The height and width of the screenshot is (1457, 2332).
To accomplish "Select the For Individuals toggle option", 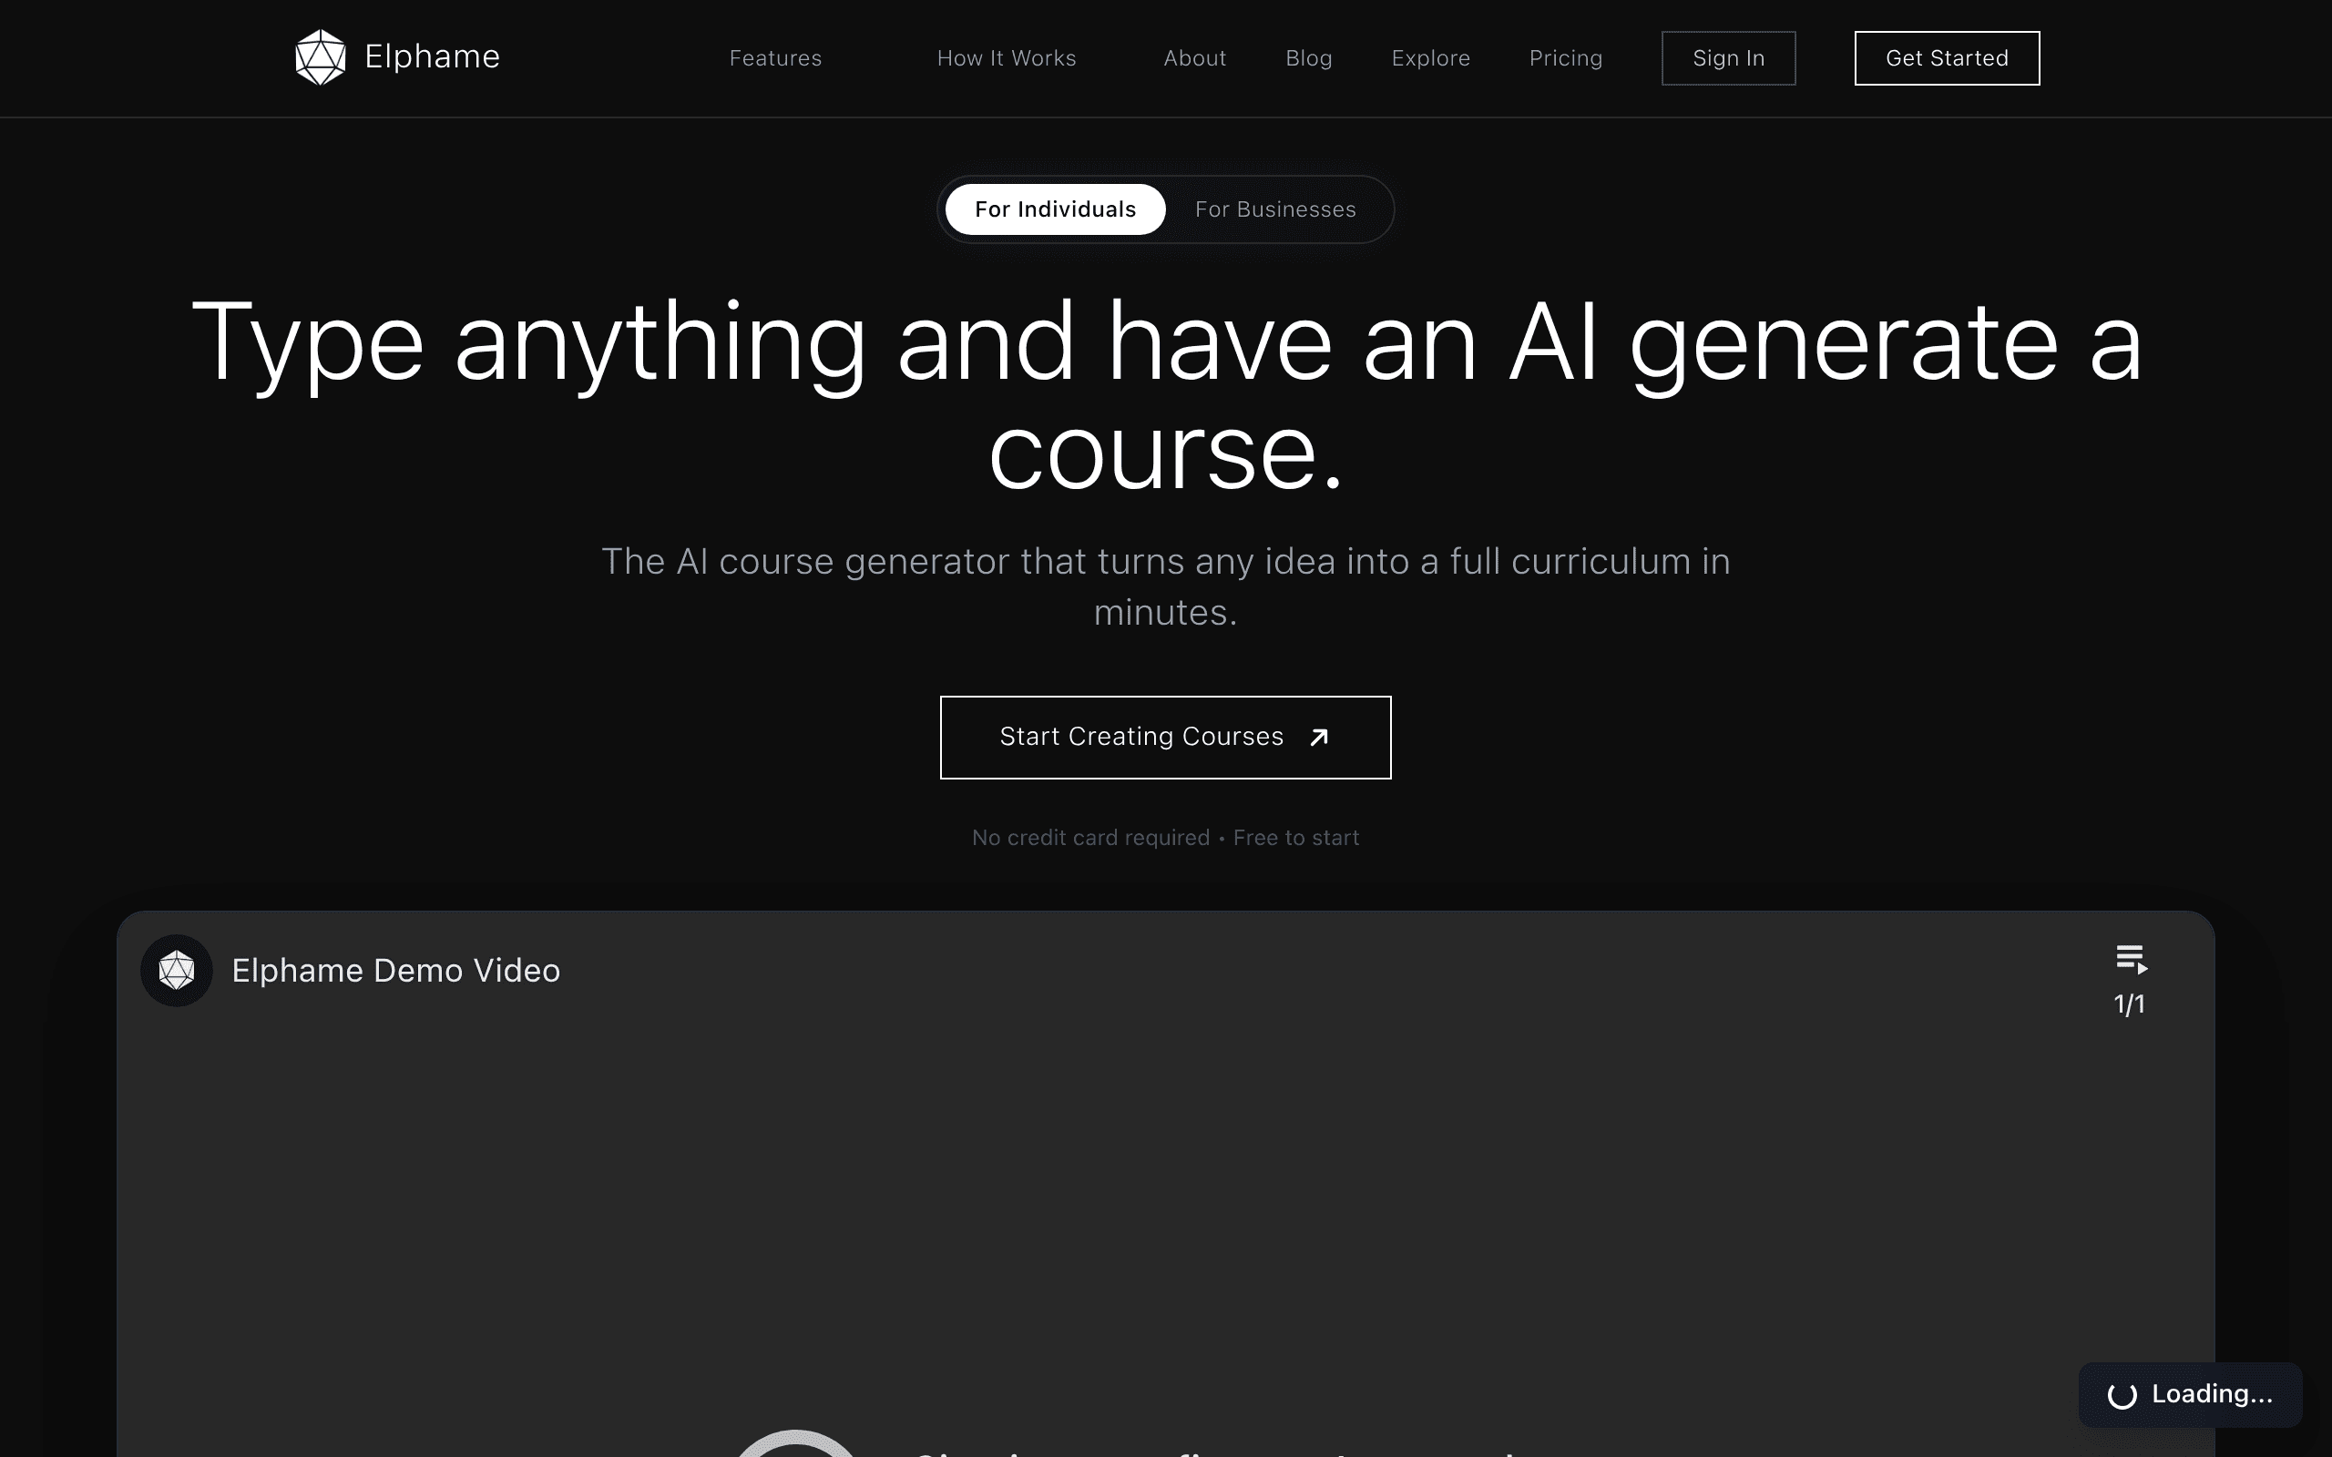I will point(1055,209).
